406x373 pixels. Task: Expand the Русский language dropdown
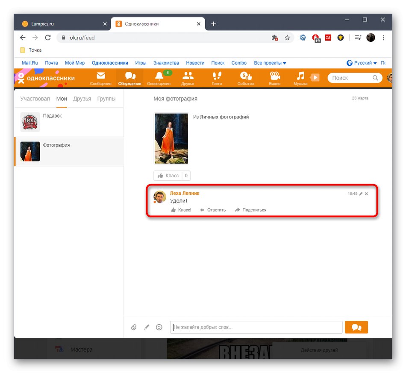362,63
